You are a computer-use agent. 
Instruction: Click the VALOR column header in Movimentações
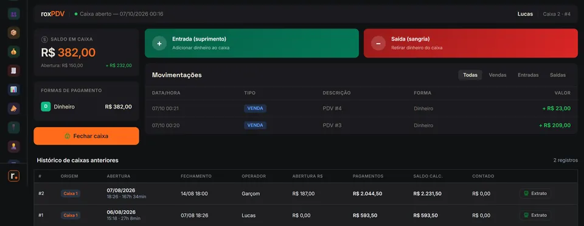click(563, 93)
